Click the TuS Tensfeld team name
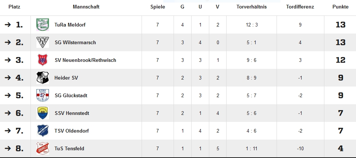356x158 pixels. point(69,149)
